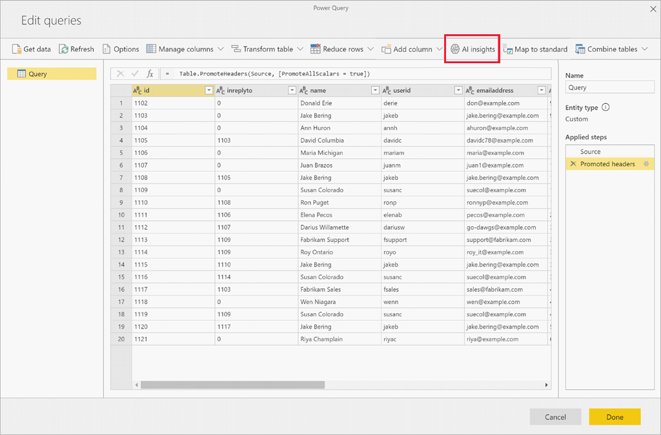
Task: Expand the Add column dropdown arrow
Action: coord(439,49)
